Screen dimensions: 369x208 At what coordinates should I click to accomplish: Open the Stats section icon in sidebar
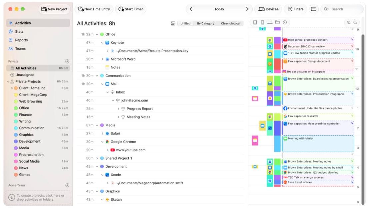click(11, 31)
